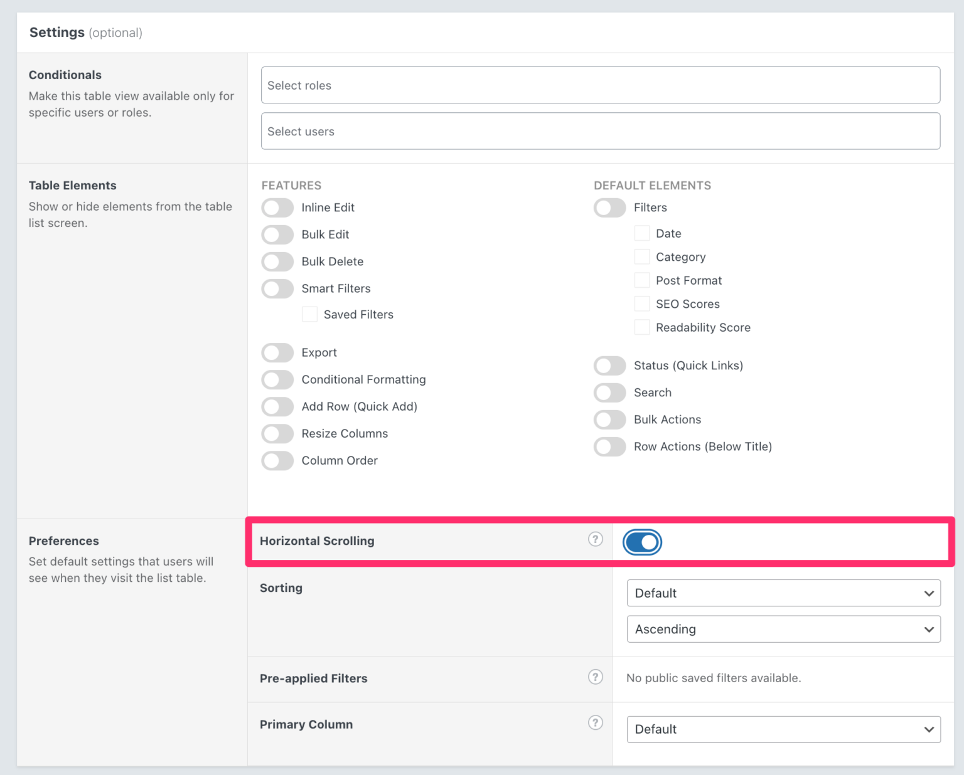Check the Saved Filters checkbox

pos(309,314)
